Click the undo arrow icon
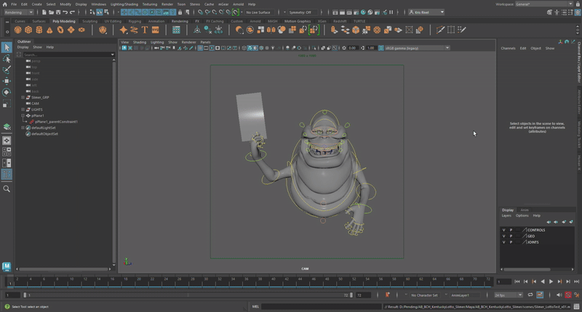This screenshot has height=312, width=582. (x=65, y=12)
